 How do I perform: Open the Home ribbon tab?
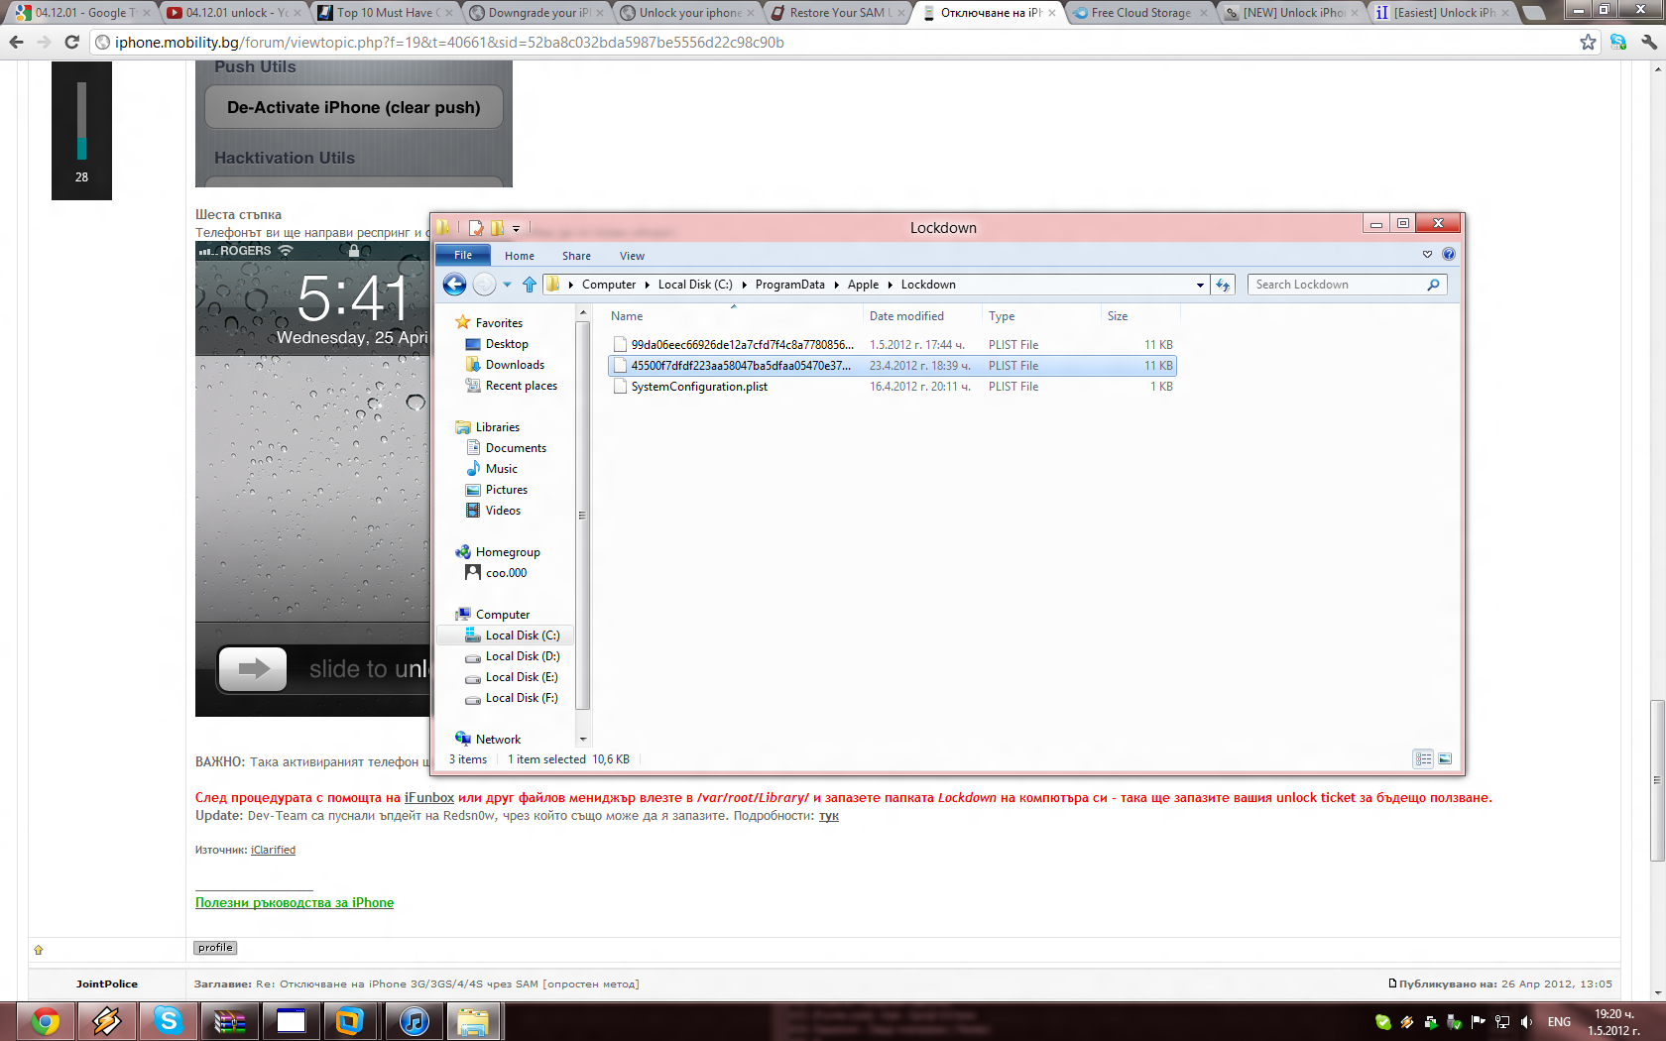pos(520,256)
